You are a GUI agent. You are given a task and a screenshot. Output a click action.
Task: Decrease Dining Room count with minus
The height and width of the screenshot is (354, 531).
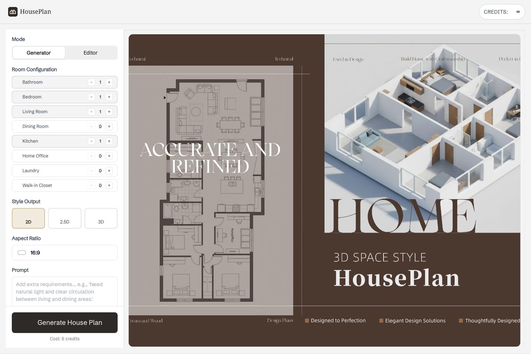(x=91, y=126)
